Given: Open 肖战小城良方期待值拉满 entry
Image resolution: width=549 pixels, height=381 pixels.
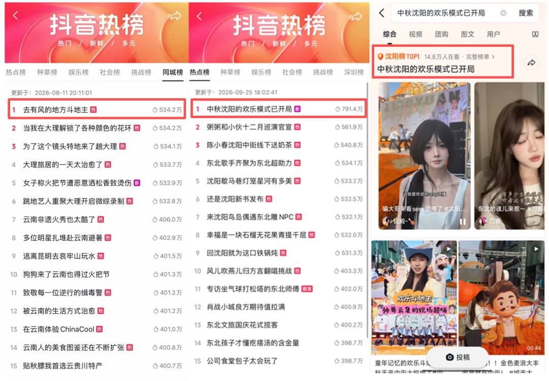Looking at the screenshot, I should (279, 307).
